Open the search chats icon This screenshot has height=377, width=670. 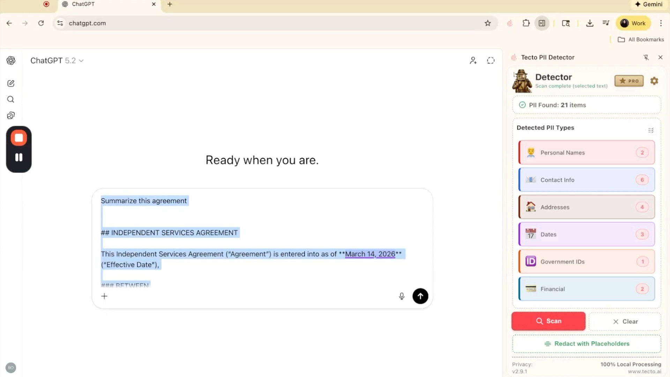pos(11,99)
